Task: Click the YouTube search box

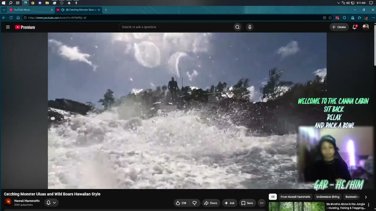Action: 176,27
